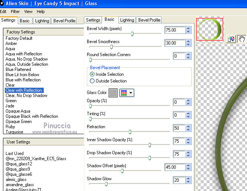The image size is (247, 191).
Task: Click the gray Glass Color swatch
Action: click(113, 93)
